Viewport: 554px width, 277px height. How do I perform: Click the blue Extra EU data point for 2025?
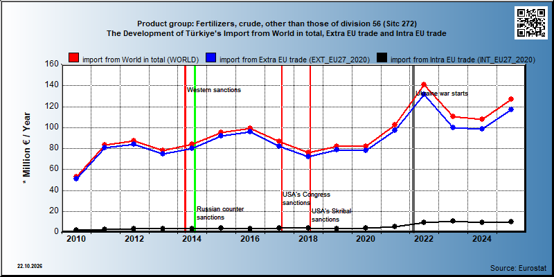click(x=511, y=109)
